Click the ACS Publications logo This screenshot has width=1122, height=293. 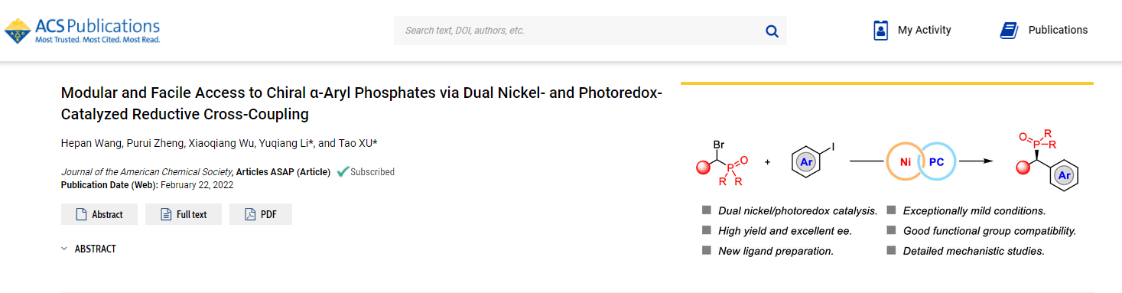pos(83,30)
